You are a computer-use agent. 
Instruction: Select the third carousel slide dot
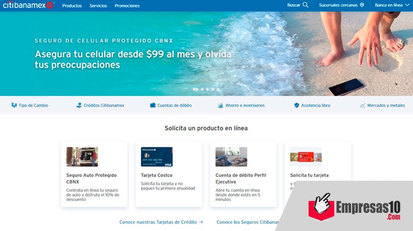pos(207,90)
